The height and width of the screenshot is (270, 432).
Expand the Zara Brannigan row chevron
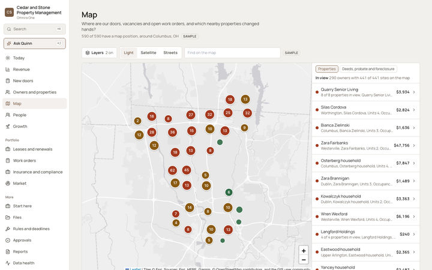pyautogui.click(x=414, y=181)
